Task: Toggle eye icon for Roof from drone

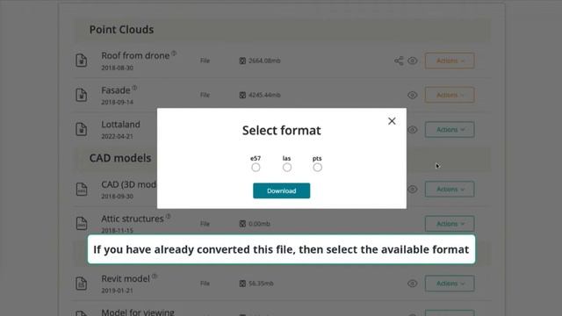Action: click(412, 61)
